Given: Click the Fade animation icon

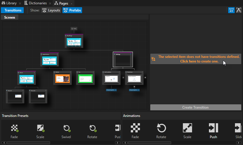Looking at the screenshot, I should [135, 128].
